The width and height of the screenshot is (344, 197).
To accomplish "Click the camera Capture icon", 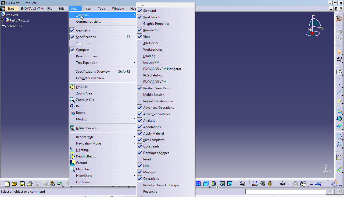I will pos(282,184).
